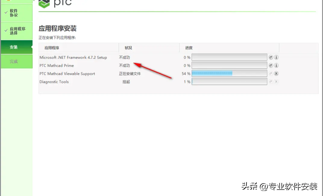Select Diagnostic Tools row name
The height and width of the screenshot is (196, 323).
click(54, 82)
